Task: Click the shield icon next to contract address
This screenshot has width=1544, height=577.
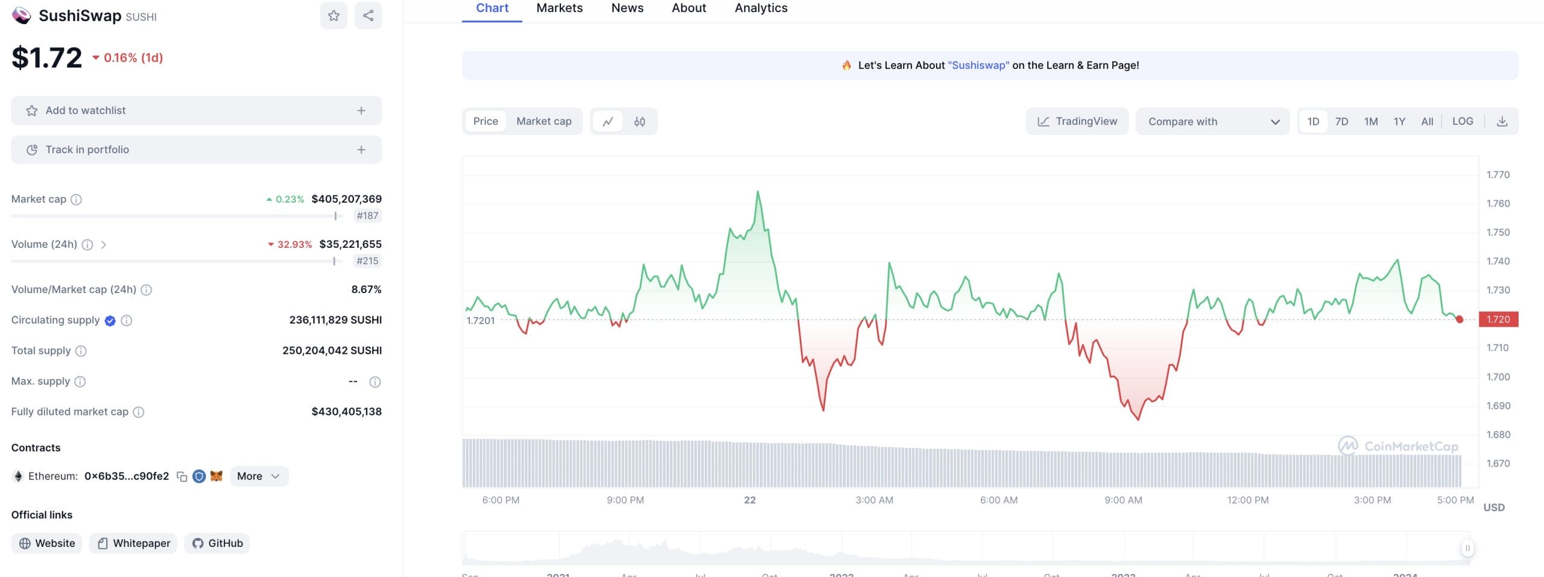Action: click(199, 477)
